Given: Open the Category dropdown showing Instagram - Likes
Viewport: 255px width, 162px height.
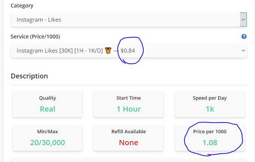Looking at the screenshot, I should pos(129,19).
